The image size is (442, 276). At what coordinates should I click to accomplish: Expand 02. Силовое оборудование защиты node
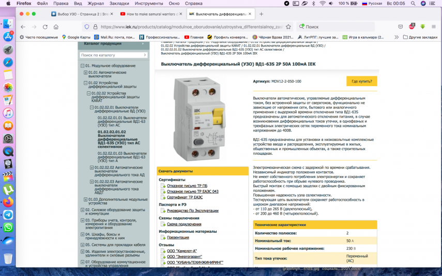[x=82, y=210]
